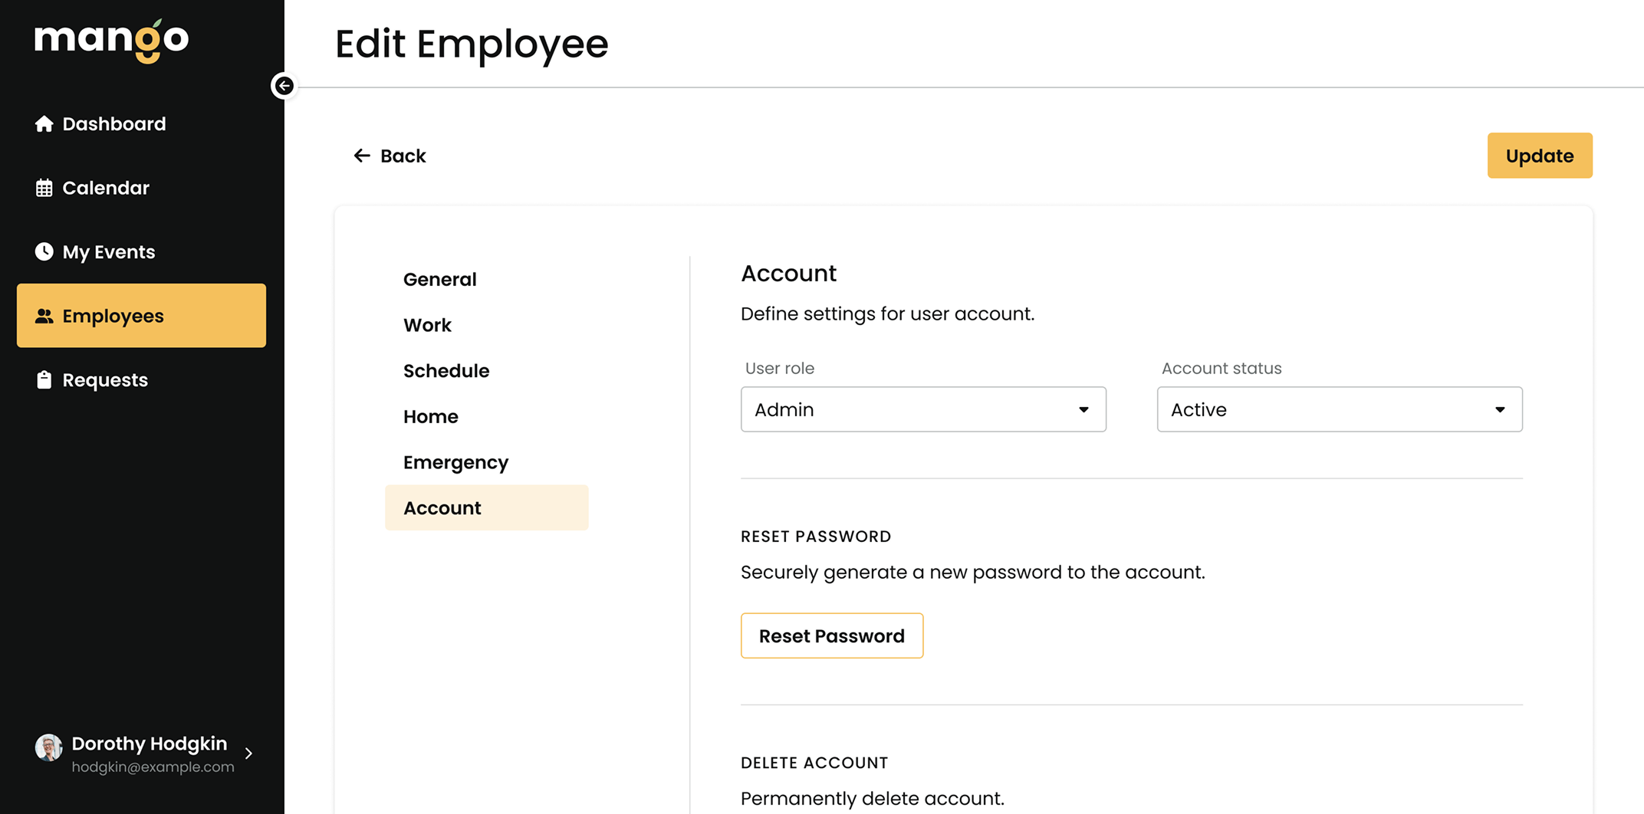Collapse the sidebar using the circular arrow button
The height and width of the screenshot is (814, 1644).
tap(284, 86)
